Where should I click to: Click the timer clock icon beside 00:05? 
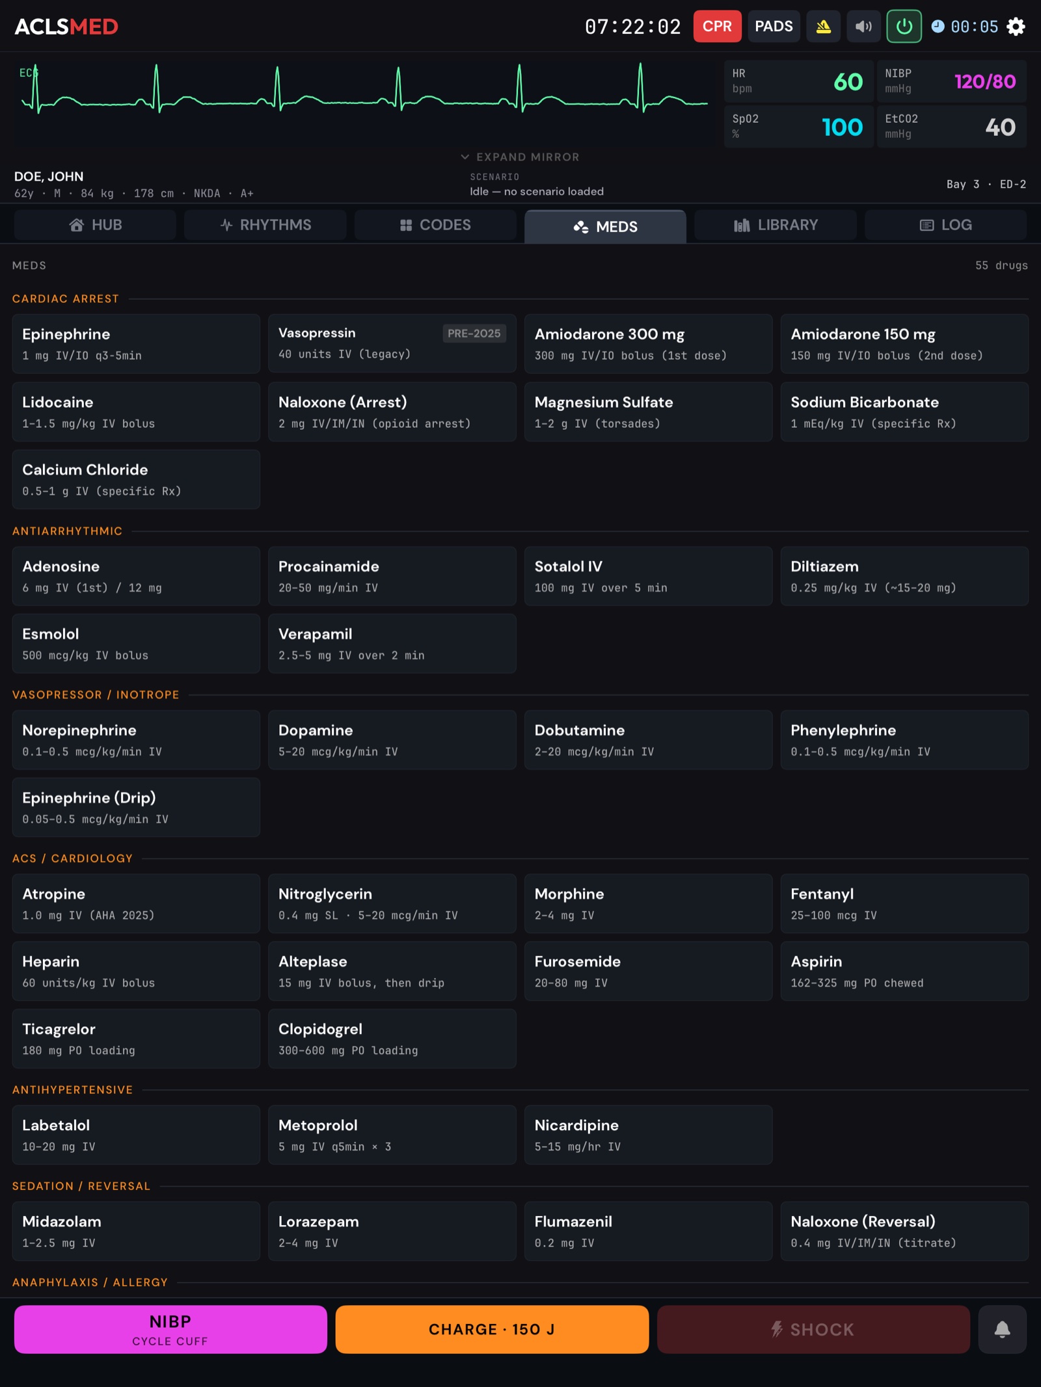tap(938, 27)
